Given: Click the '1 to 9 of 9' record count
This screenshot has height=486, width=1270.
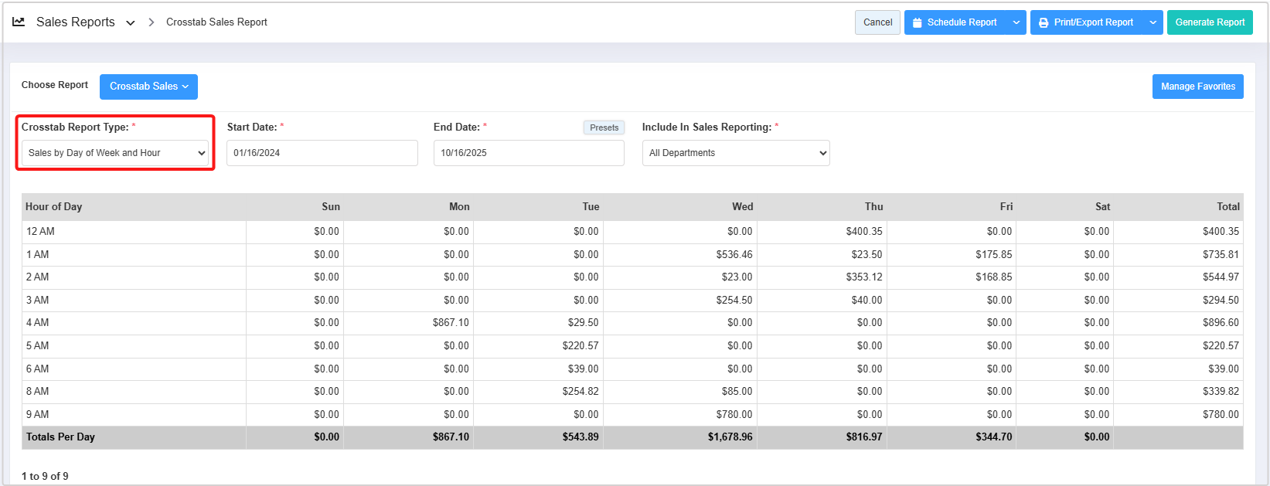Looking at the screenshot, I should 45,477.
